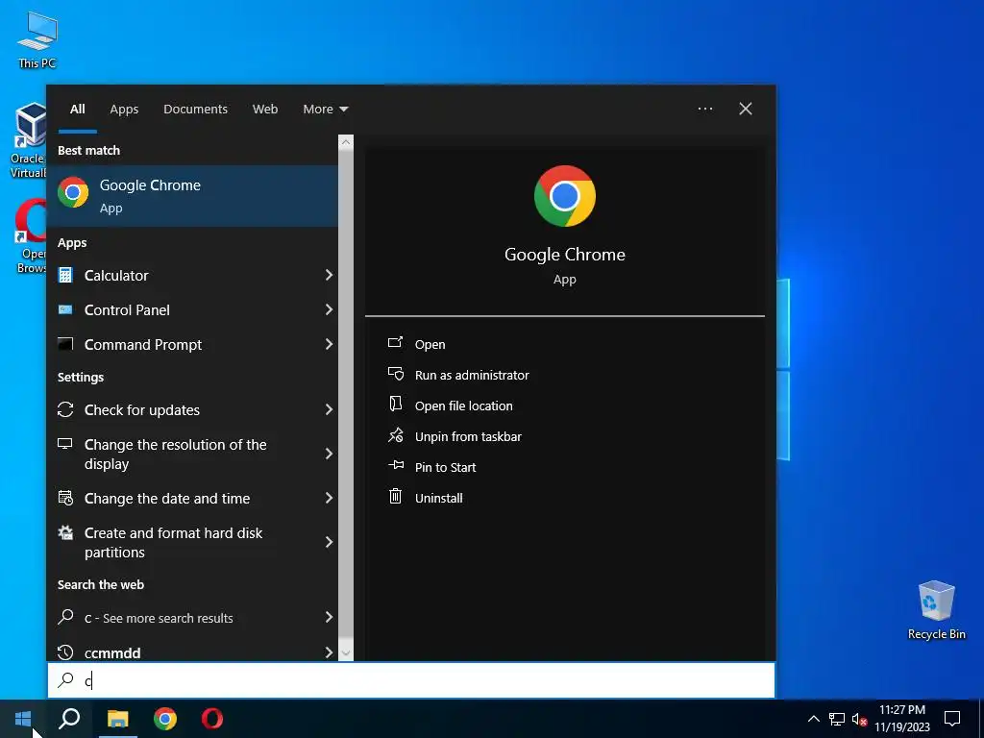Click the Check for updates sync icon
The height and width of the screenshot is (738, 984).
[x=65, y=409]
